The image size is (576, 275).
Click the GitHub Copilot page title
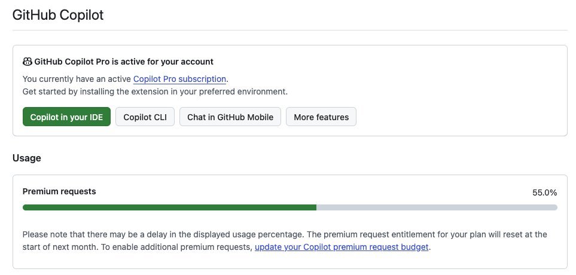click(x=58, y=15)
